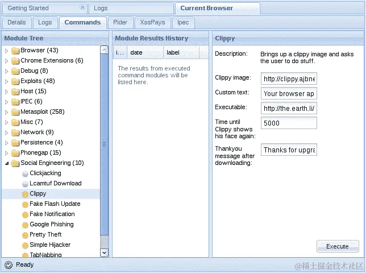Switch to the XssRays sub-tab

(152, 23)
